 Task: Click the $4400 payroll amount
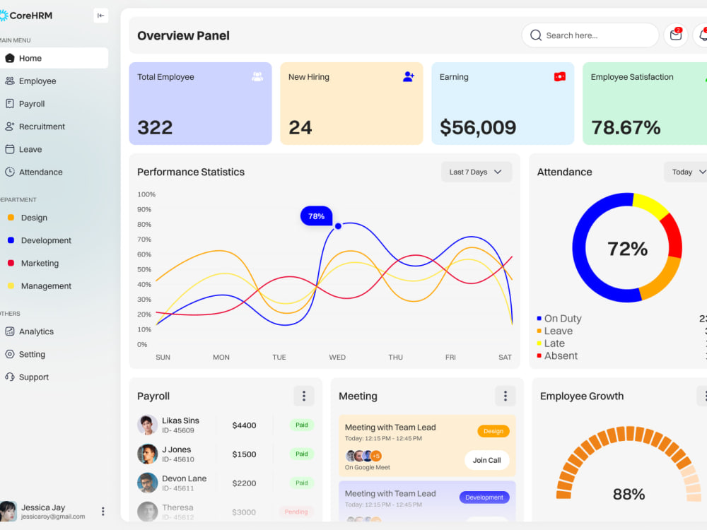click(x=244, y=425)
